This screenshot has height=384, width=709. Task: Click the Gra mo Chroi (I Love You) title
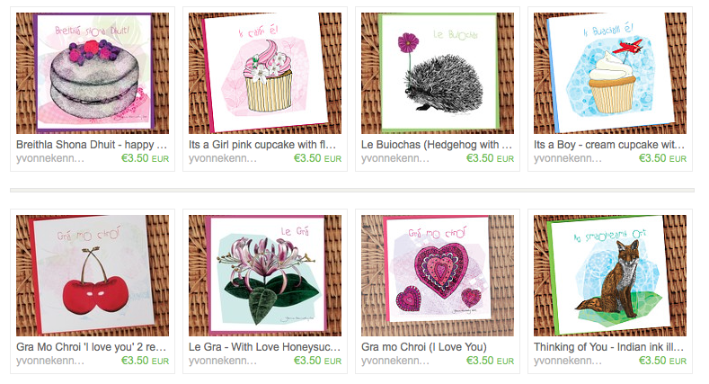[423, 347]
